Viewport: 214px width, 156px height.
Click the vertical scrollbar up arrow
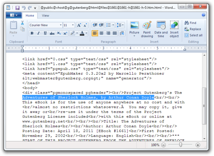click(204, 55)
